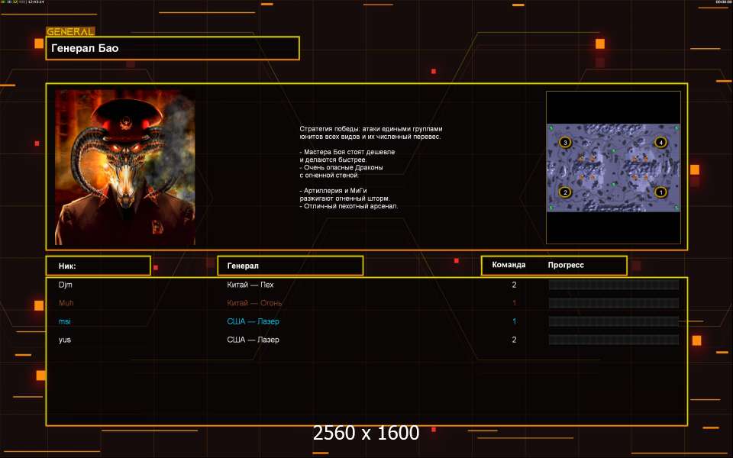Click the progress bar for Djm

[x=613, y=285]
